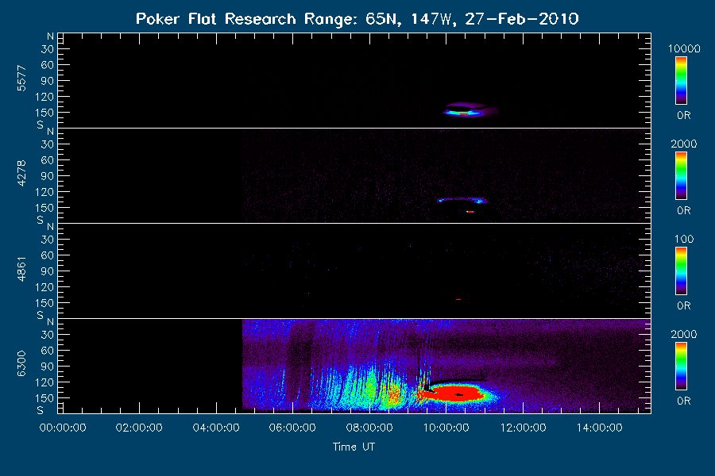The width and height of the screenshot is (715, 476).
Task: Click the N label atop the 5577 panel
Action: 50,36
